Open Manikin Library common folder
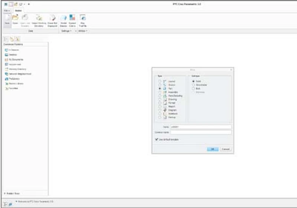This screenshot has width=297, height=208. pos(14,84)
